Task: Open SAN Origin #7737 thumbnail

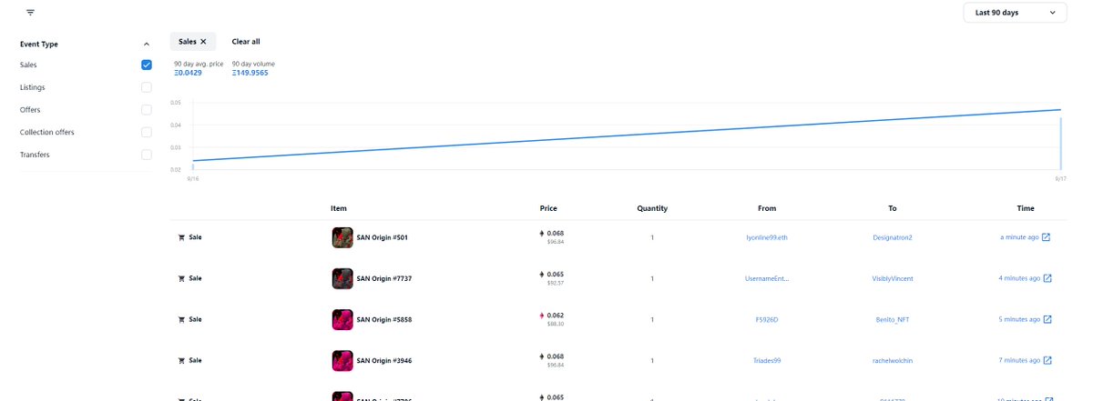Action: click(x=342, y=278)
